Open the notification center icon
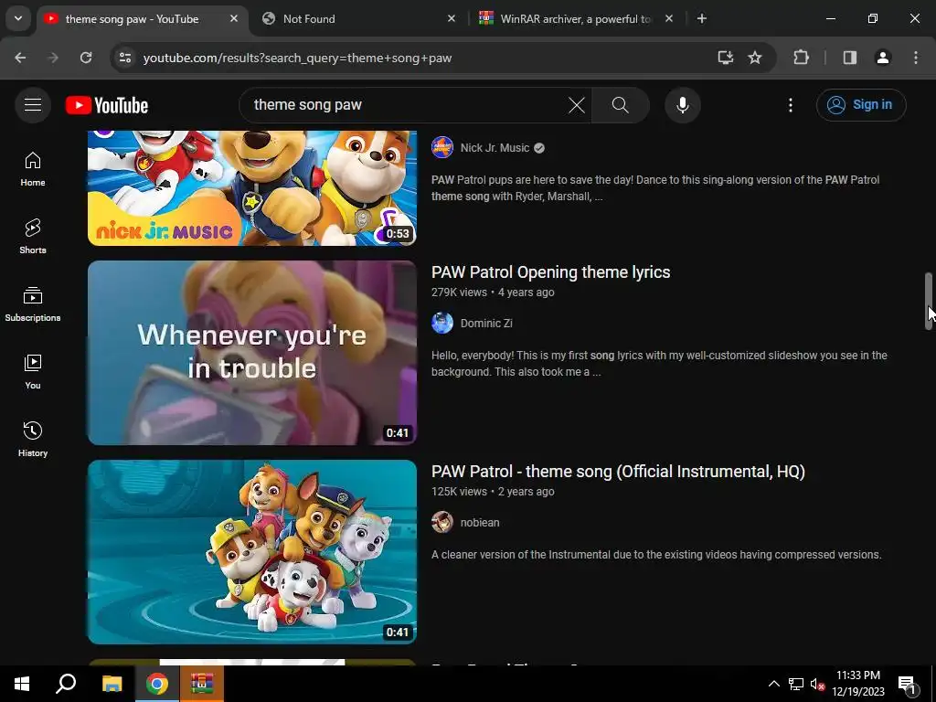 tap(907, 684)
